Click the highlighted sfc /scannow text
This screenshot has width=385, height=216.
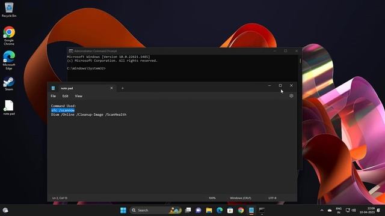[63, 110]
